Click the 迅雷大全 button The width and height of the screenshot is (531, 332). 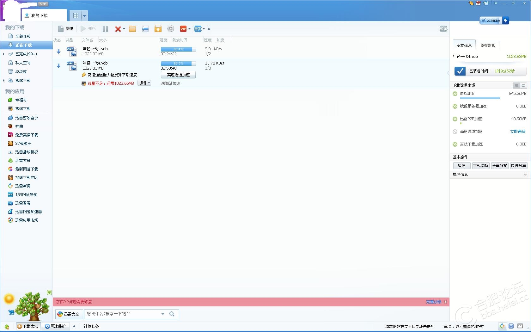69,314
